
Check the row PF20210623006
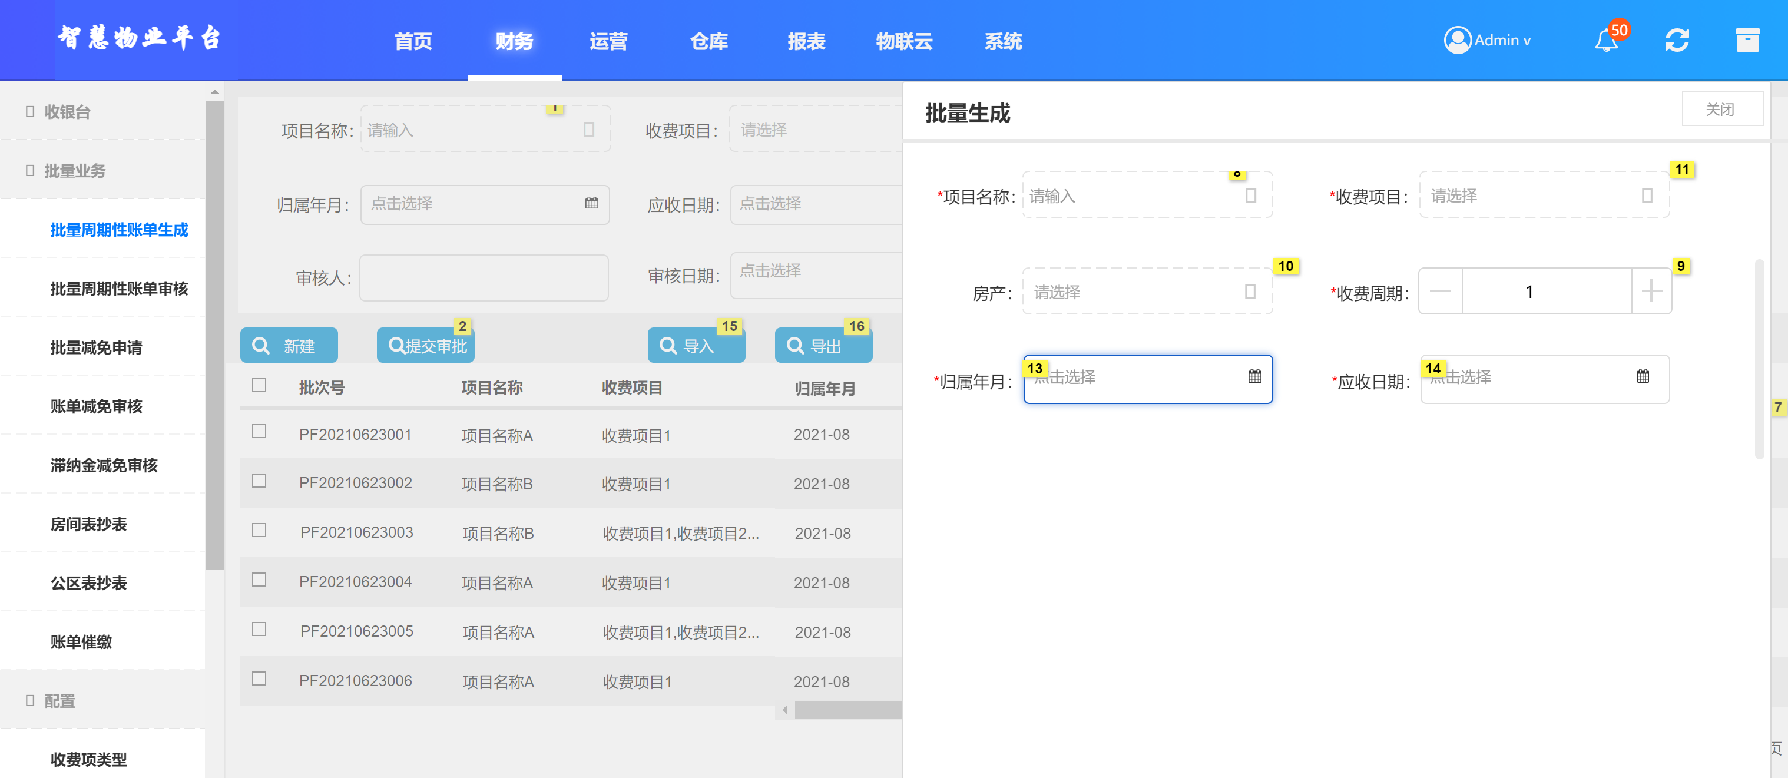coord(259,678)
